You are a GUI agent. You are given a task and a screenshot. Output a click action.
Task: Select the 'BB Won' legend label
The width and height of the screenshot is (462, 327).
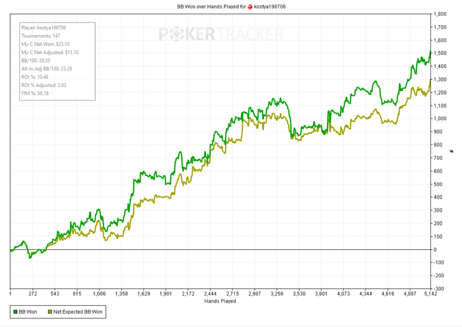coord(28,312)
